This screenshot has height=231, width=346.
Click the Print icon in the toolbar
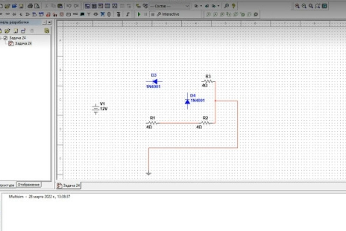coord(30,6)
